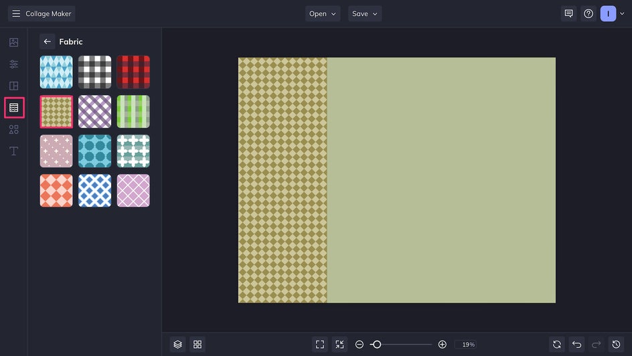Open the layers panel icon
632x356 pixels.
click(x=178, y=345)
